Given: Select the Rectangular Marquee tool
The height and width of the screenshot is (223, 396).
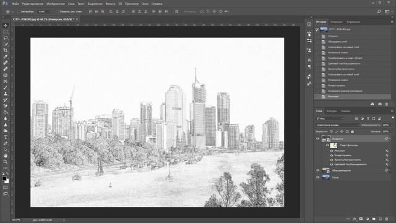Looking at the screenshot, I should (x=6, y=32).
